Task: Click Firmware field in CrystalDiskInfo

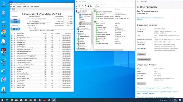Action: coord(42,17)
